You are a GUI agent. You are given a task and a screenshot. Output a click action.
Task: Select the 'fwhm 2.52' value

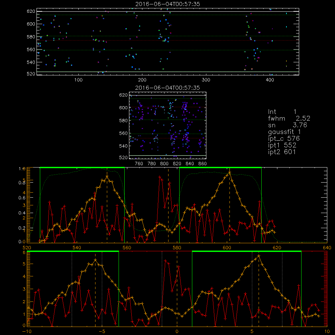click(x=289, y=118)
